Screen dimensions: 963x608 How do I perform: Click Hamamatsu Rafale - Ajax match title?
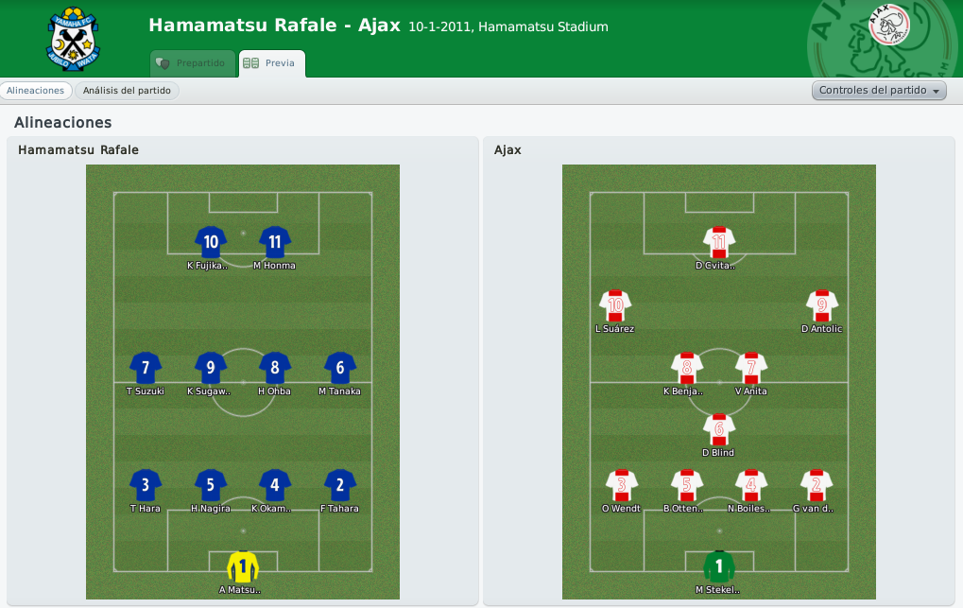(274, 26)
